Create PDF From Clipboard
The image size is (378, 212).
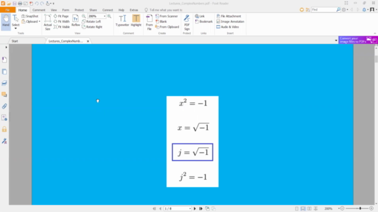(x=167, y=27)
